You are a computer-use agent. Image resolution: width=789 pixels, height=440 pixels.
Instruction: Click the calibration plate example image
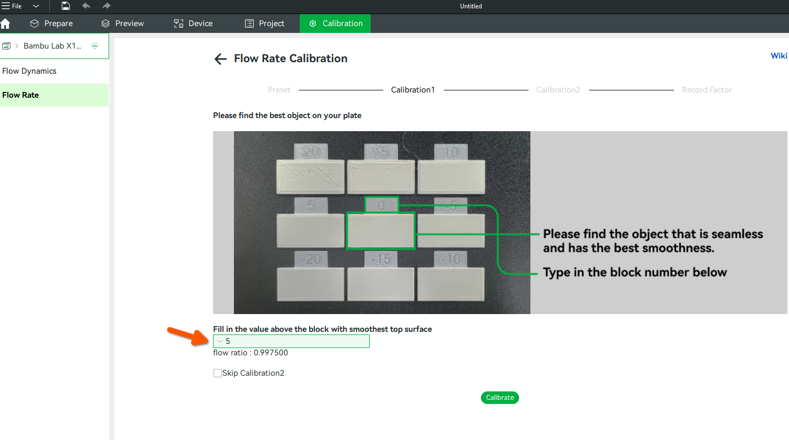click(500, 223)
